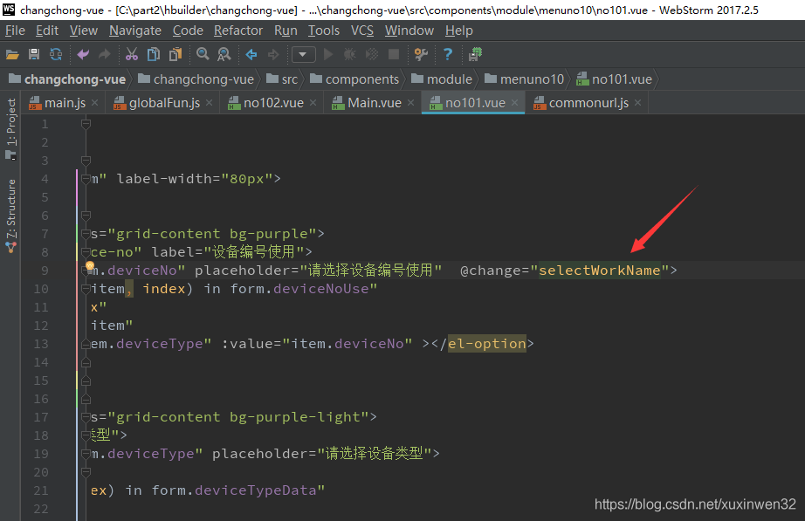This screenshot has width=805, height=521.
Task: Click the Cut scissors icon
Action: [132, 54]
